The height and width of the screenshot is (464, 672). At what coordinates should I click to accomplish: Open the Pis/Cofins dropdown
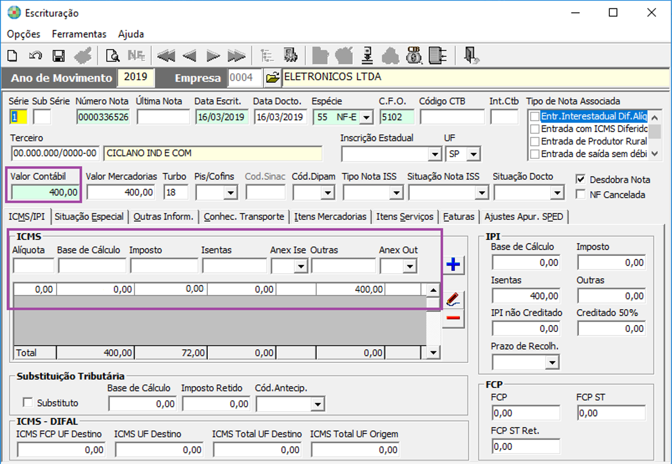click(230, 193)
